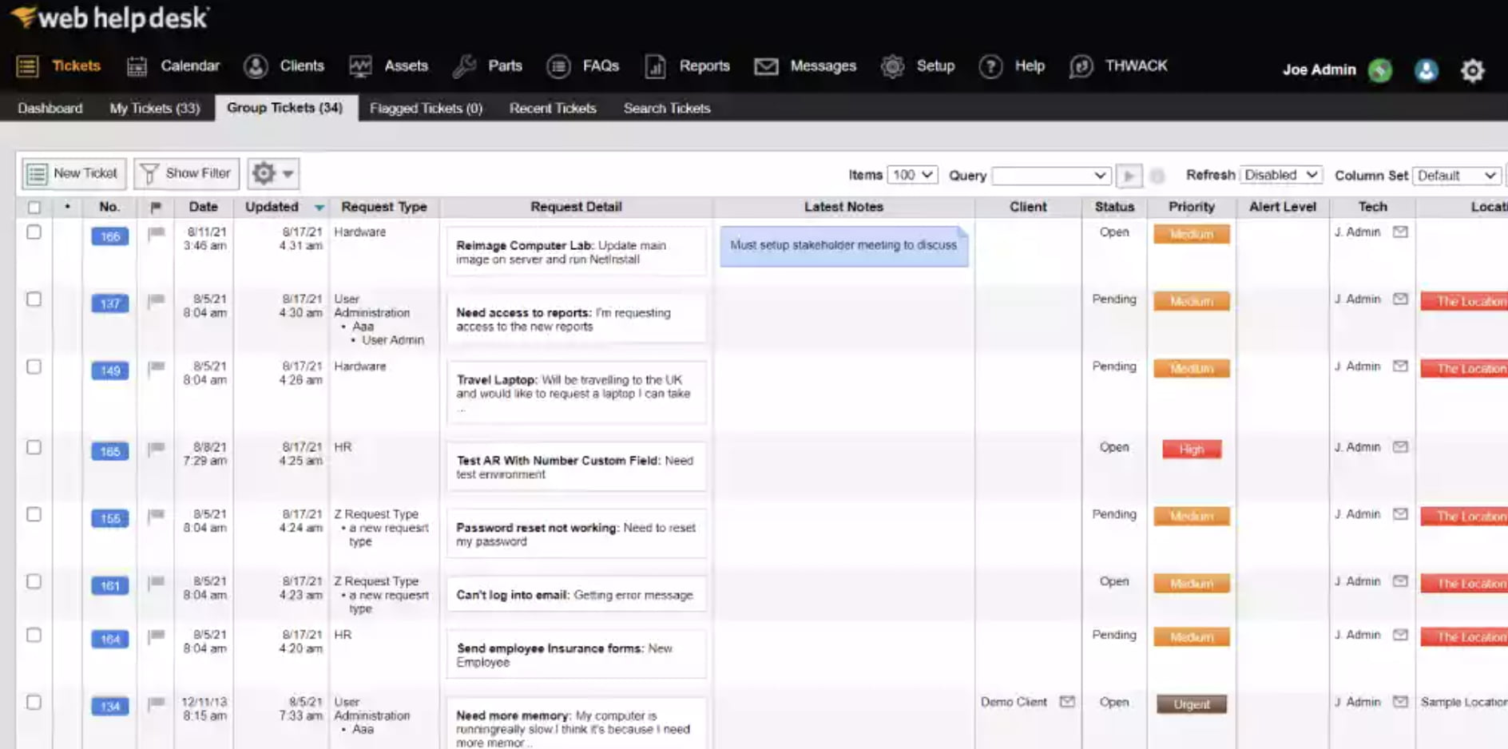1508x749 pixels.
Task: Switch to the Flagged Tickets tab
Action: click(x=427, y=108)
